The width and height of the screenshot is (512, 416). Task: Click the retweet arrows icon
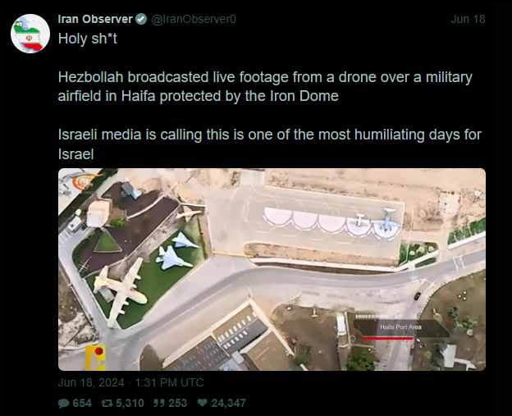[x=107, y=403]
